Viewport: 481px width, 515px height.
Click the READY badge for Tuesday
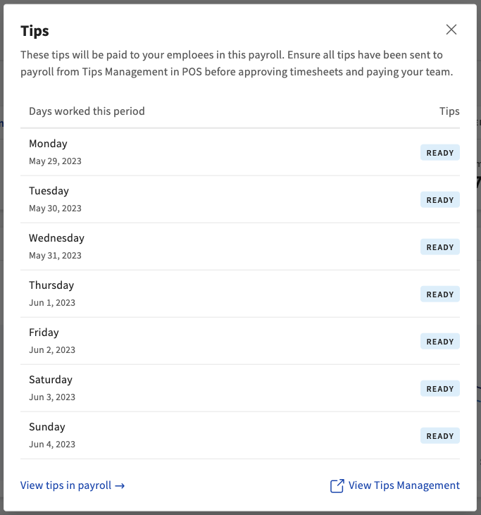[x=440, y=200]
